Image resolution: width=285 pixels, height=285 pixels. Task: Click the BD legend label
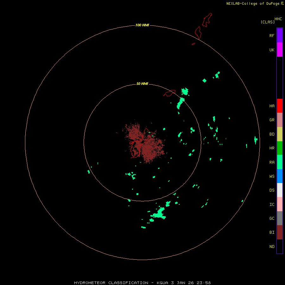[x=272, y=134]
